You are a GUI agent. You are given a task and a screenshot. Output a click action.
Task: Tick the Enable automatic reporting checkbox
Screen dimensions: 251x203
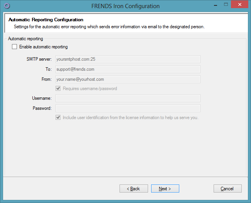click(x=14, y=47)
